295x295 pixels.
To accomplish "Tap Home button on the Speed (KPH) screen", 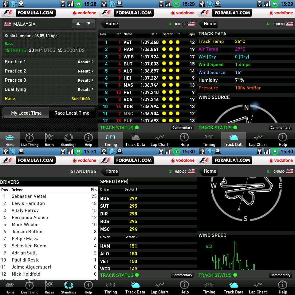I will [x=110, y=171].
